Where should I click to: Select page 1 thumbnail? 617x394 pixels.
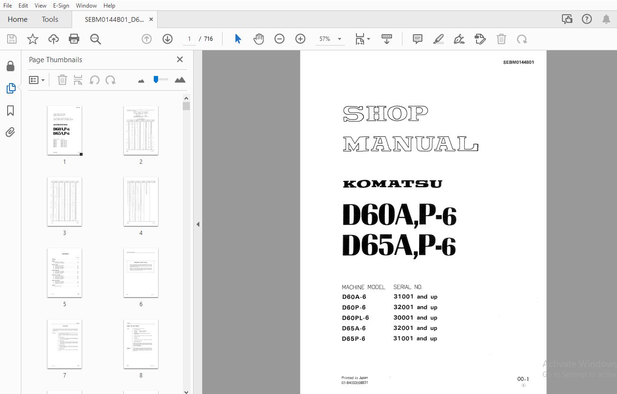pyautogui.click(x=65, y=130)
